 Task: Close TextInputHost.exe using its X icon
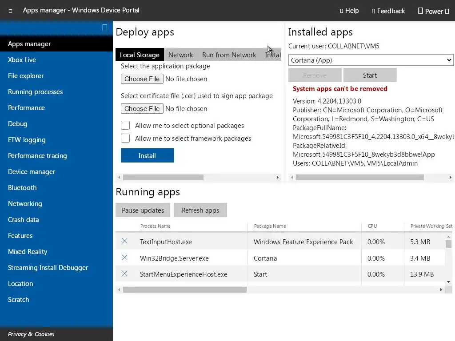[124, 241]
